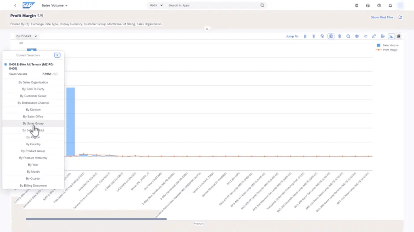Switch to chart view
Screen dimensions: 414x232
tap(391, 36)
